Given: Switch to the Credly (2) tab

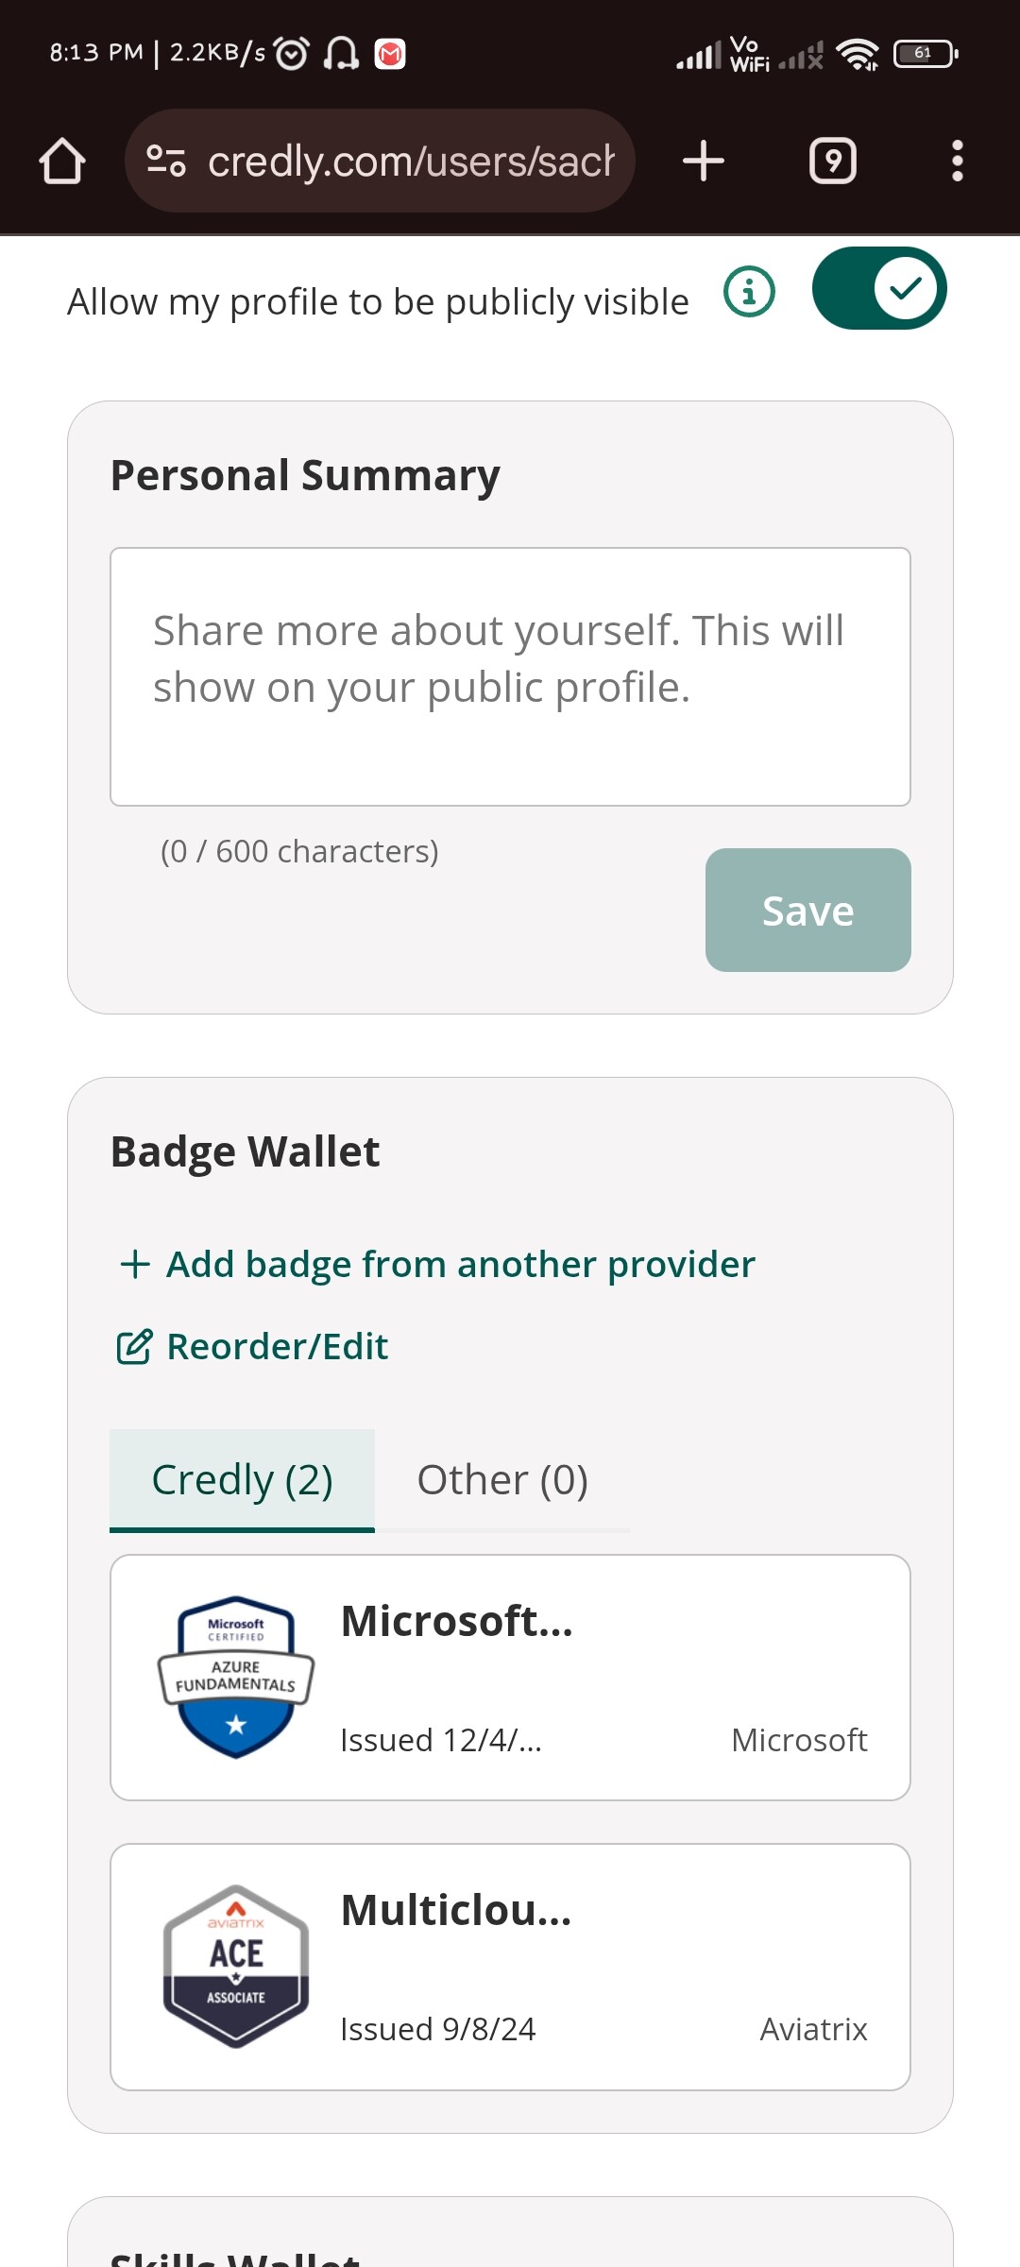Looking at the screenshot, I should click(x=242, y=1479).
